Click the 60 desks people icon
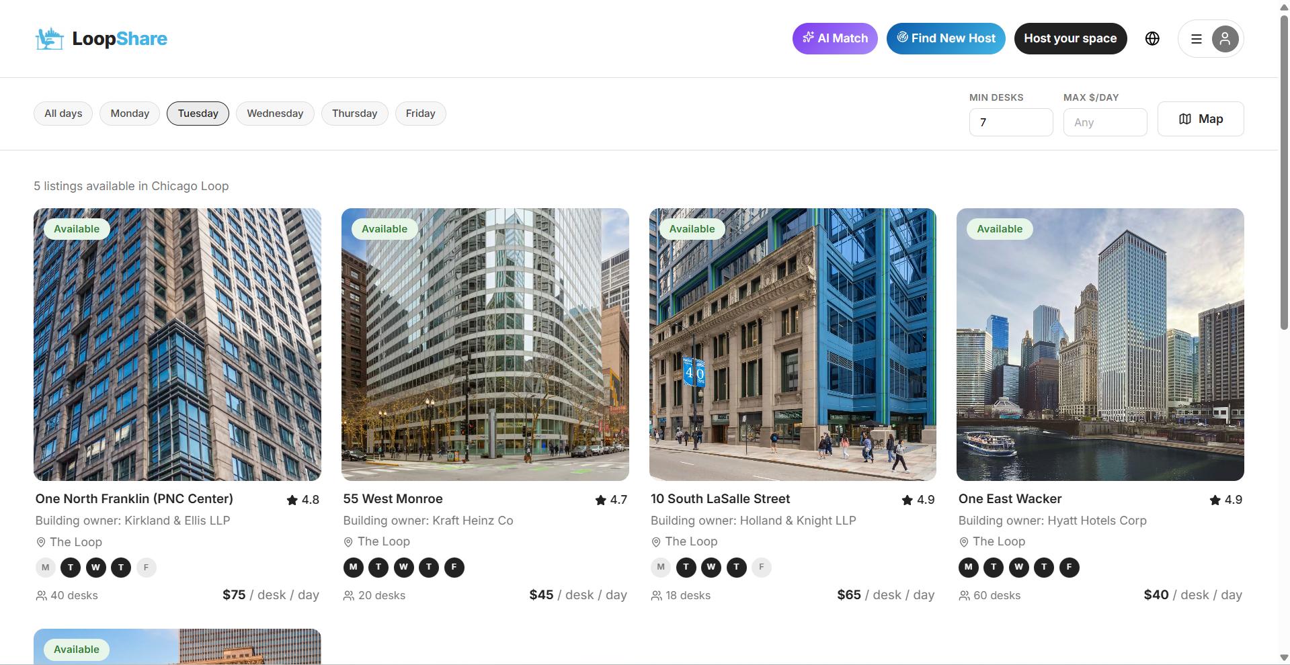The width and height of the screenshot is (1290, 665). coord(965,596)
